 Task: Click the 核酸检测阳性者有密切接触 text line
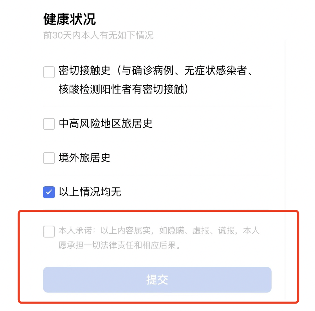click(123, 89)
